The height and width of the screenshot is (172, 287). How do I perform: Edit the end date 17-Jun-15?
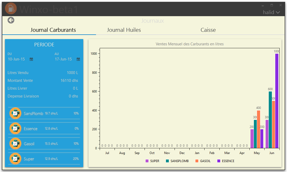click(x=63, y=59)
